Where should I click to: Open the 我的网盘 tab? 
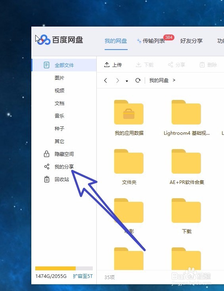pos(116,41)
